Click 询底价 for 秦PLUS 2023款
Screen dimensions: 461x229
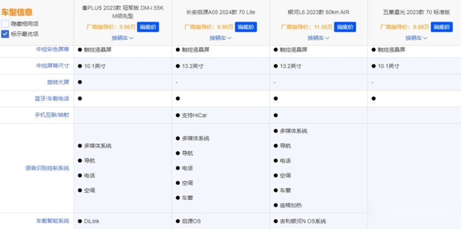(x=148, y=27)
